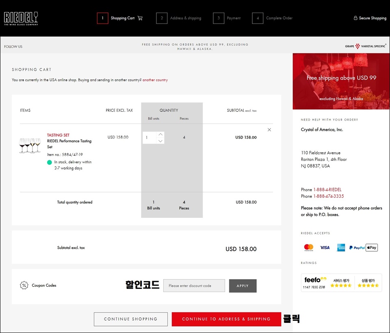Click the shopping cart icon
The image size is (390, 333).
pos(140,18)
